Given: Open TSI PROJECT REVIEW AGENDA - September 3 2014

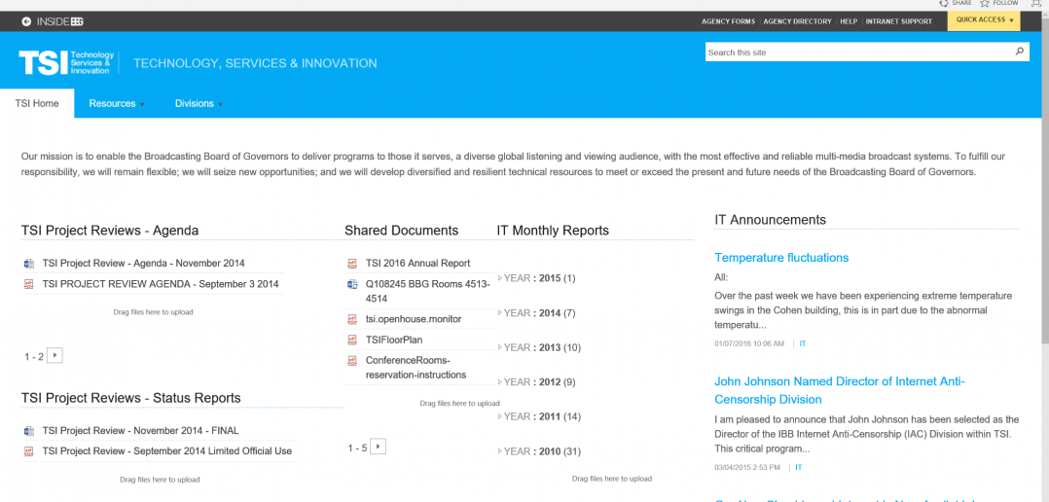Looking at the screenshot, I should tap(161, 284).
